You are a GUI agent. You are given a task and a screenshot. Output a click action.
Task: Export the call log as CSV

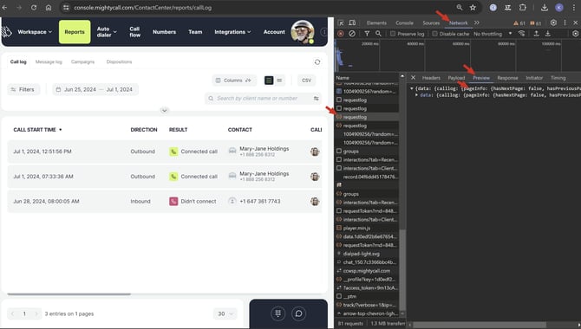click(x=306, y=81)
